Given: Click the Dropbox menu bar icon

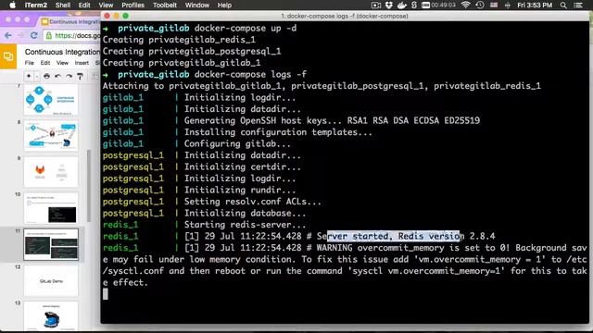Looking at the screenshot, I should (x=389, y=5).
